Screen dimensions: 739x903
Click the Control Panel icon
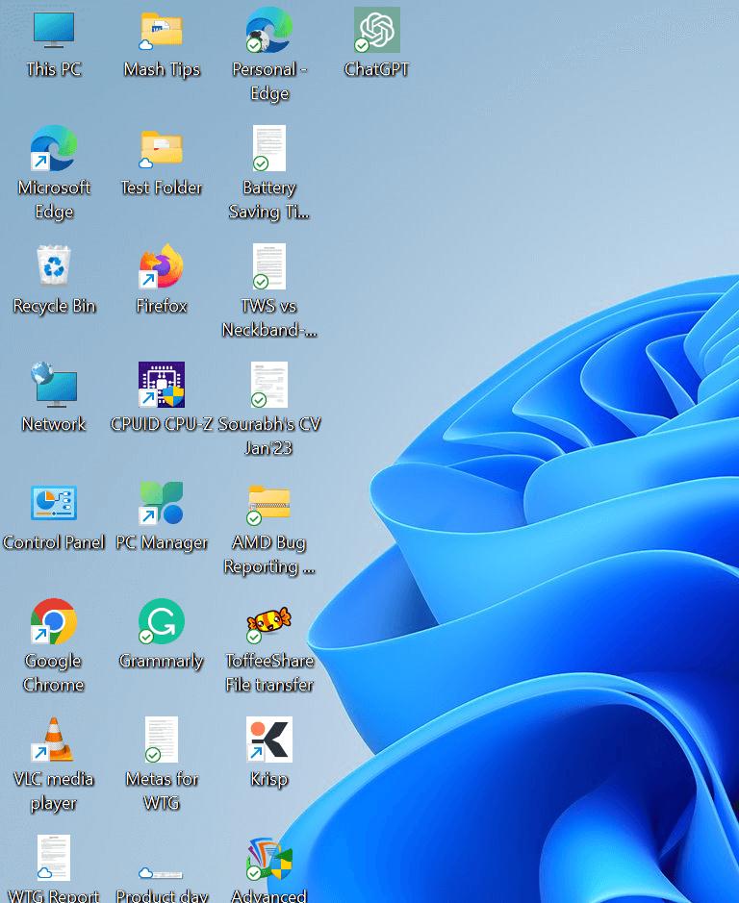(x=54, y=504)
